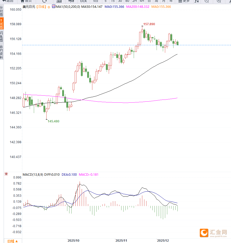Click the 0.996 MACD axis label
231x243 pixels.
point(17,178)
